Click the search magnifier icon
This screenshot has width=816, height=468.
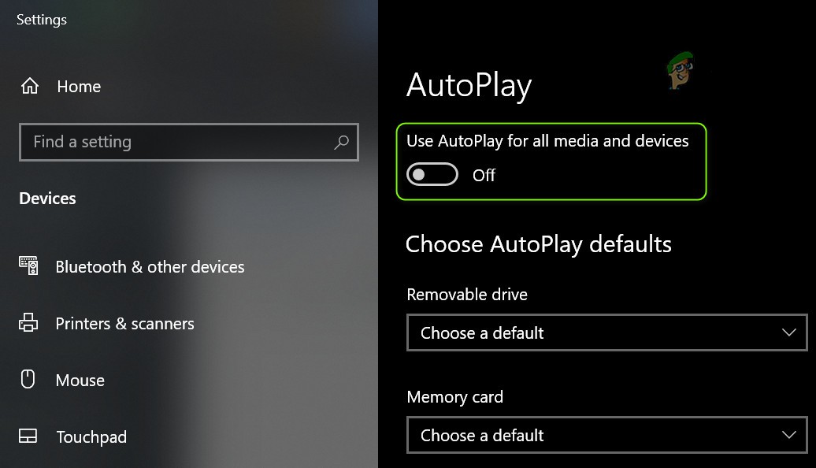341,143
